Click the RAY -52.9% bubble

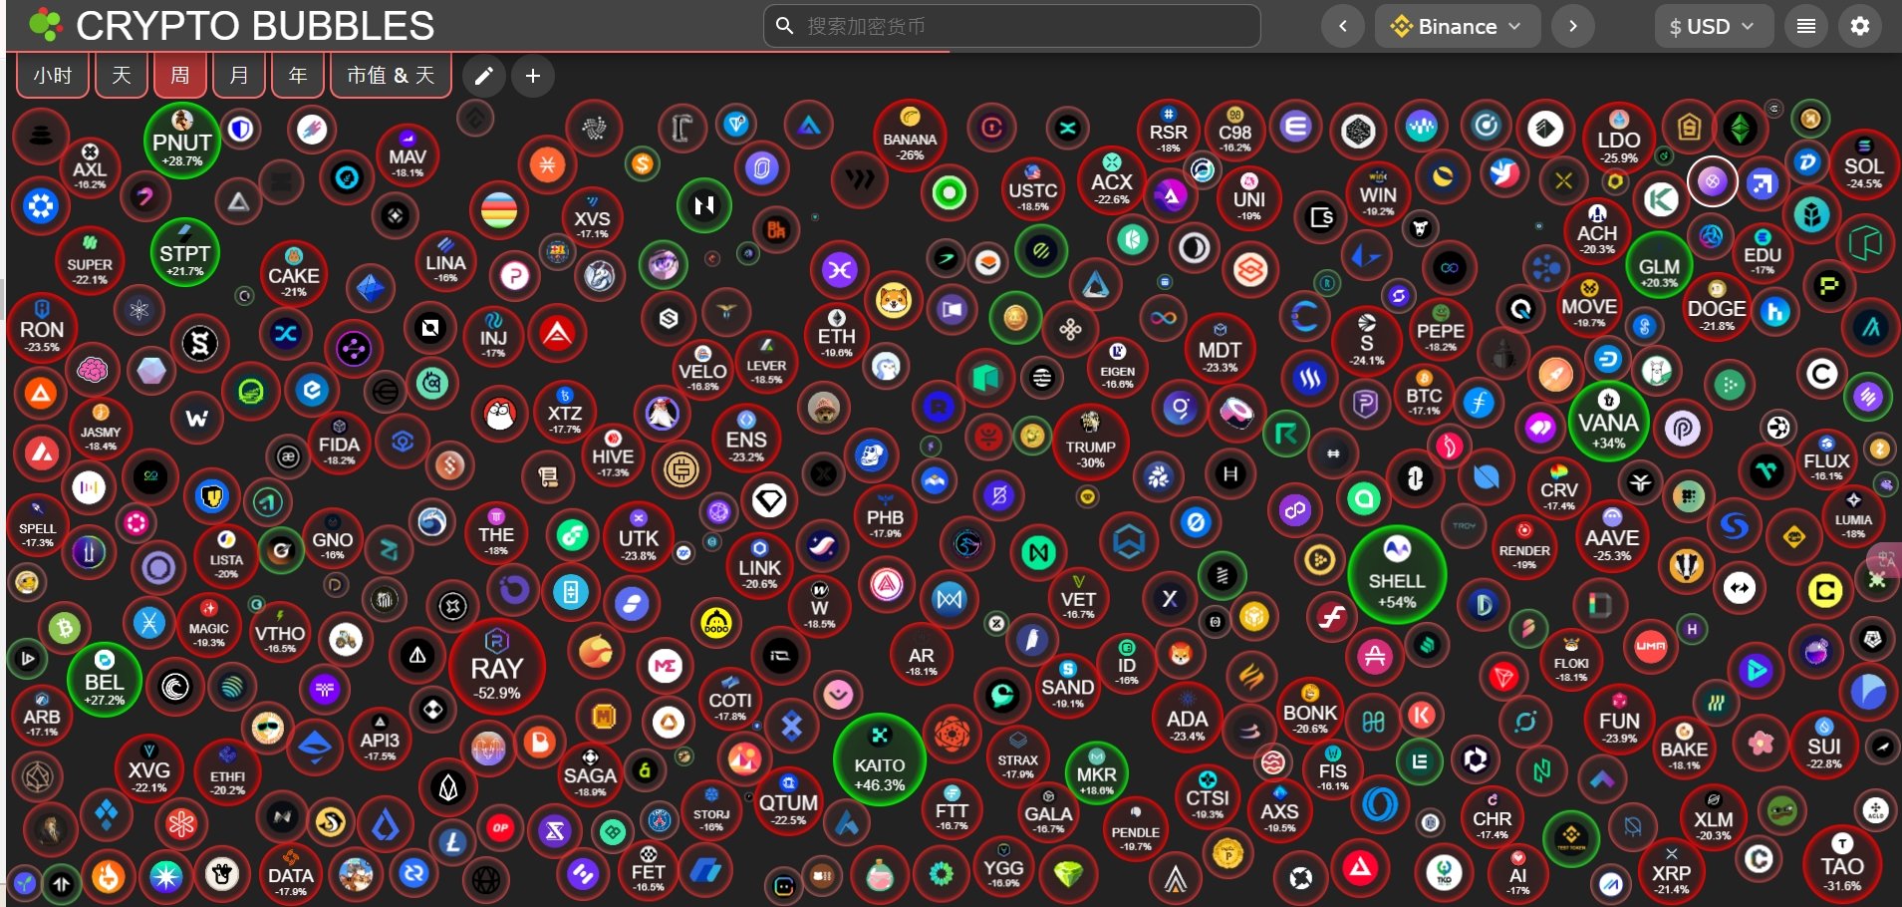(496, 667)
